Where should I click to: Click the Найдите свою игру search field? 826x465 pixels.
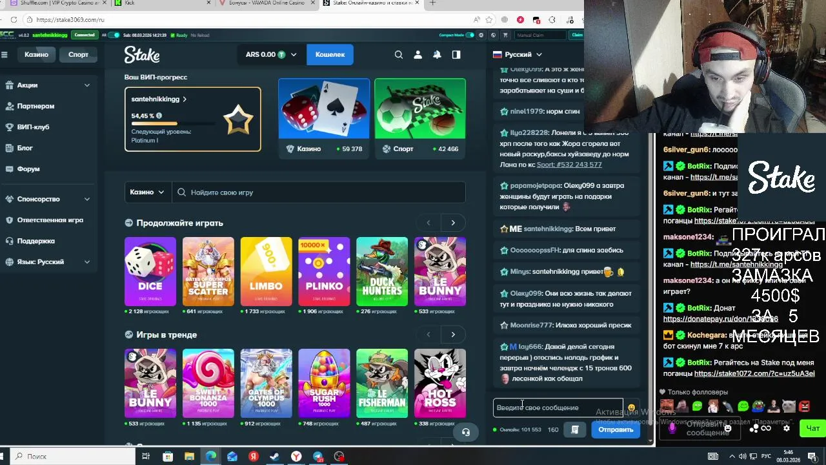(319, 192)
